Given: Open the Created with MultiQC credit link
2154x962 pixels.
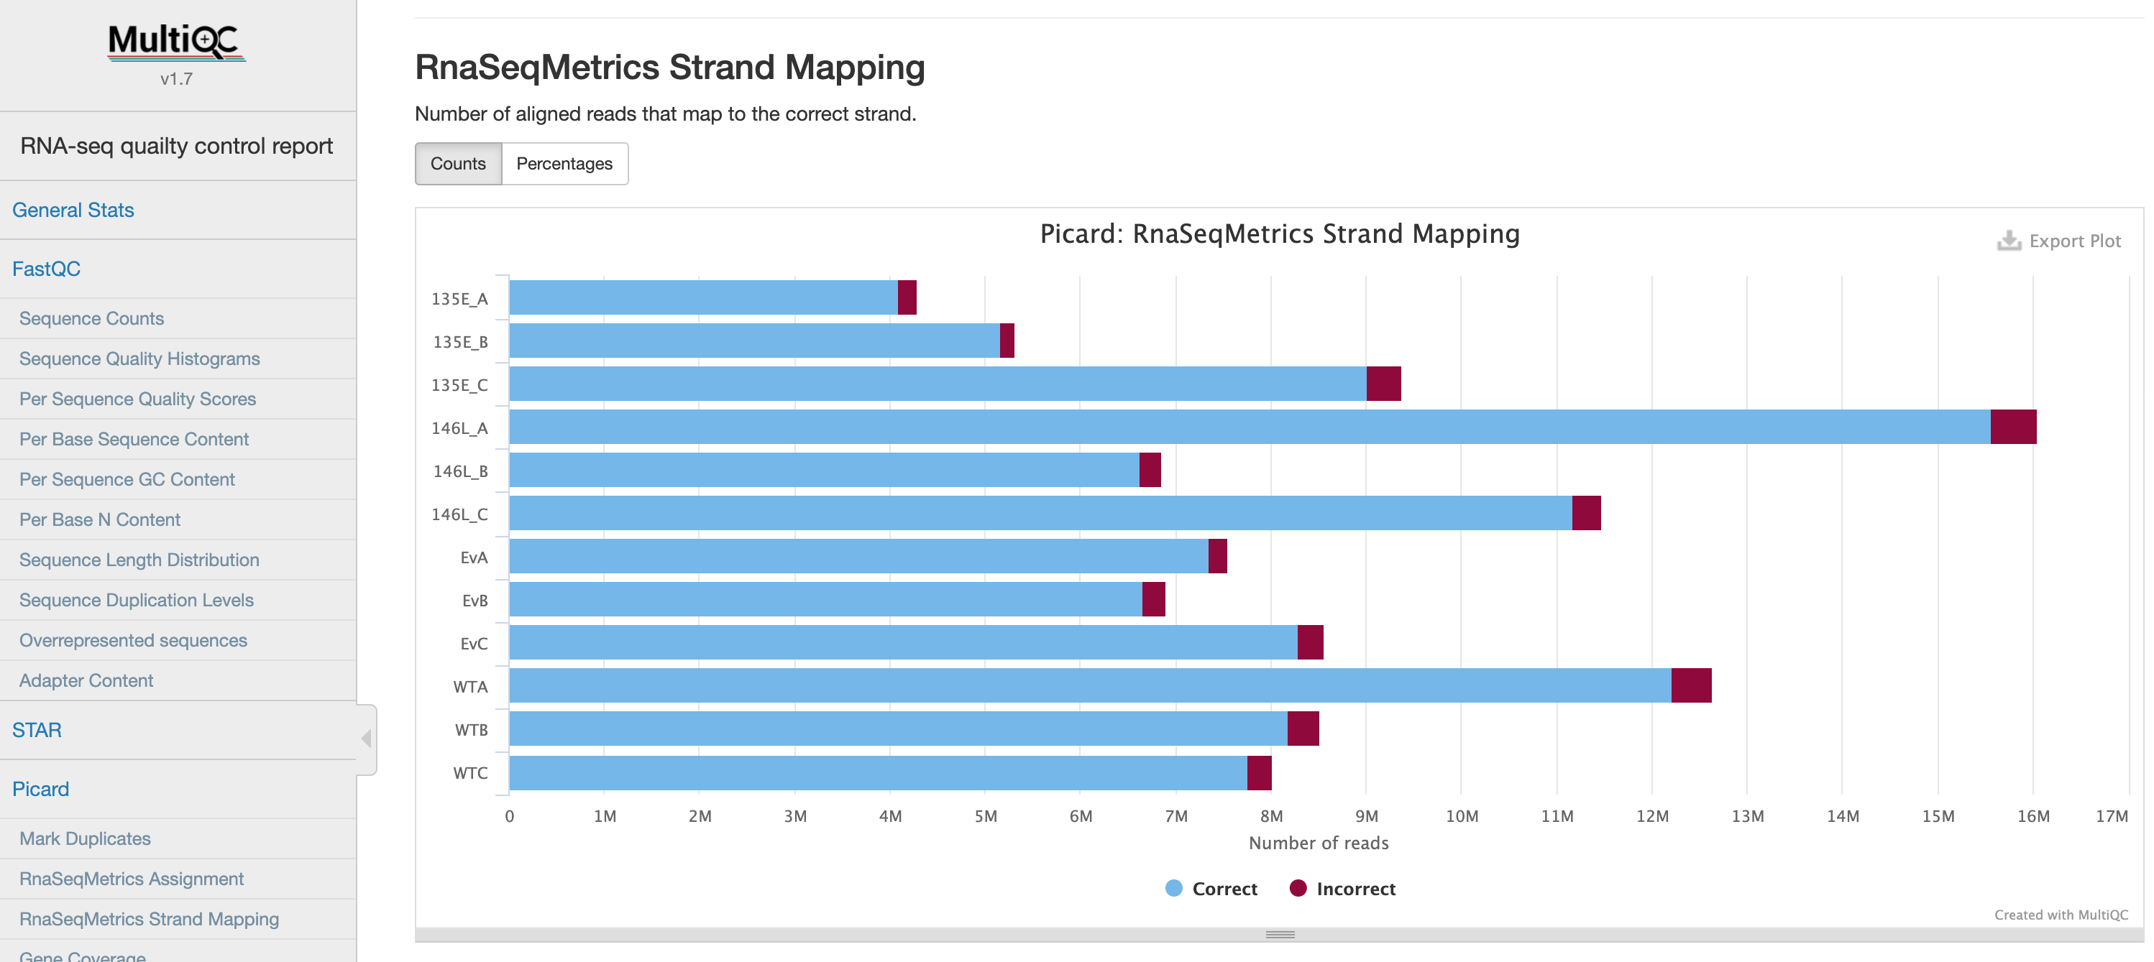Looking at the screenshot, I should (2061, 915).
